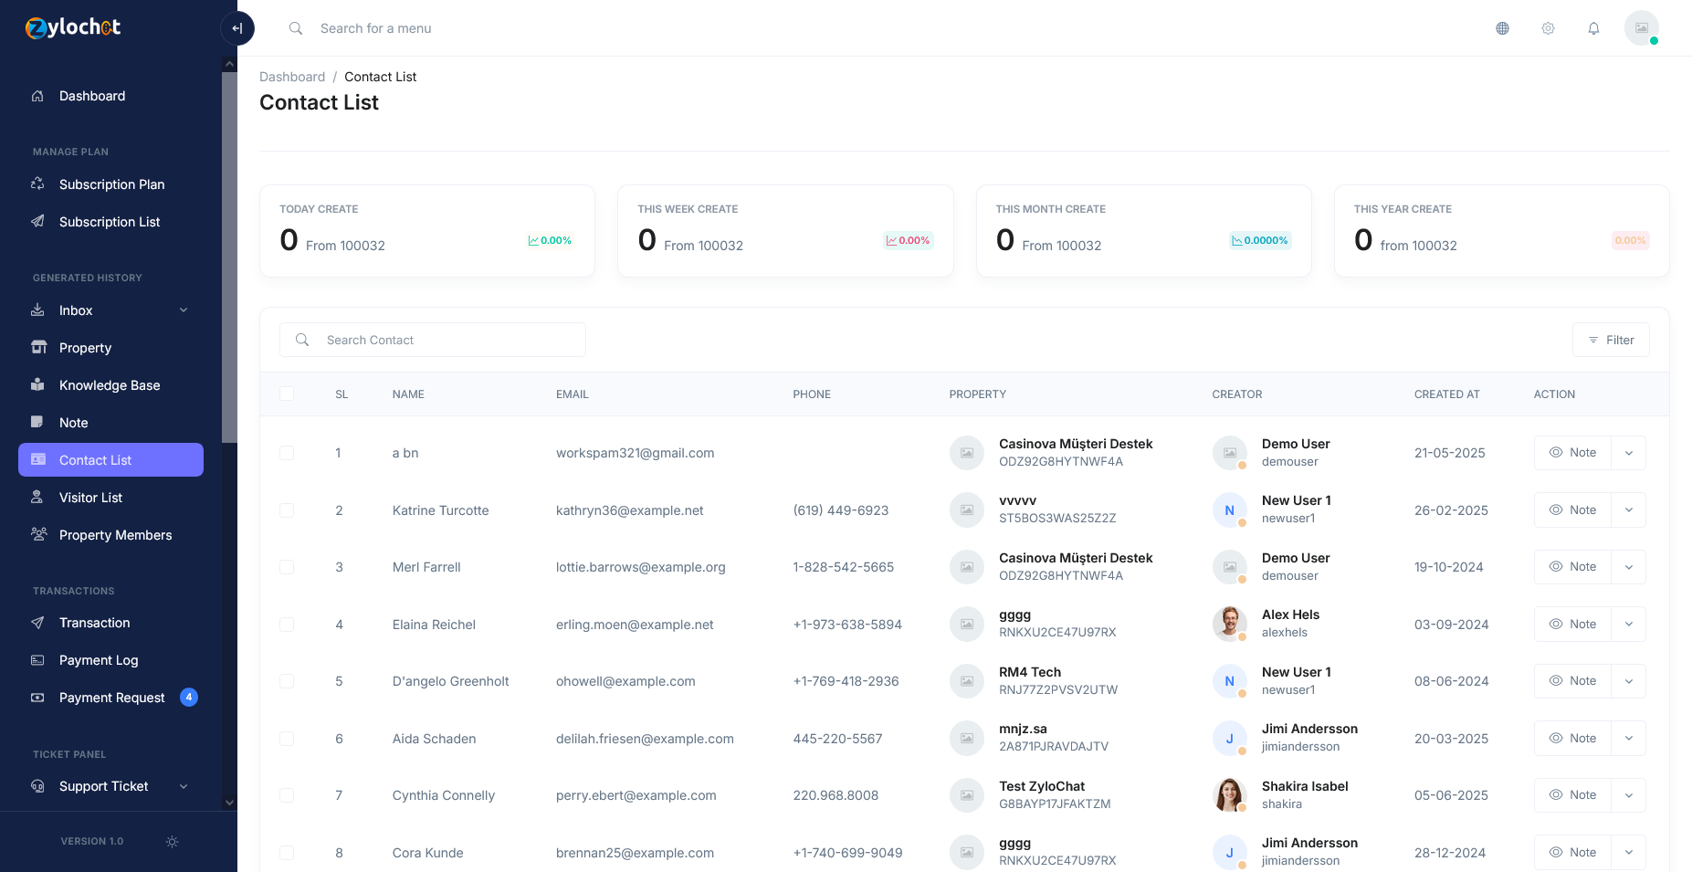Image resolution: width=1692 pixels, height=872 pixels.
Task: Open the action dropdown for D'angelo Greenholt
Action: pyautogui.click(x=1629, y=681)
